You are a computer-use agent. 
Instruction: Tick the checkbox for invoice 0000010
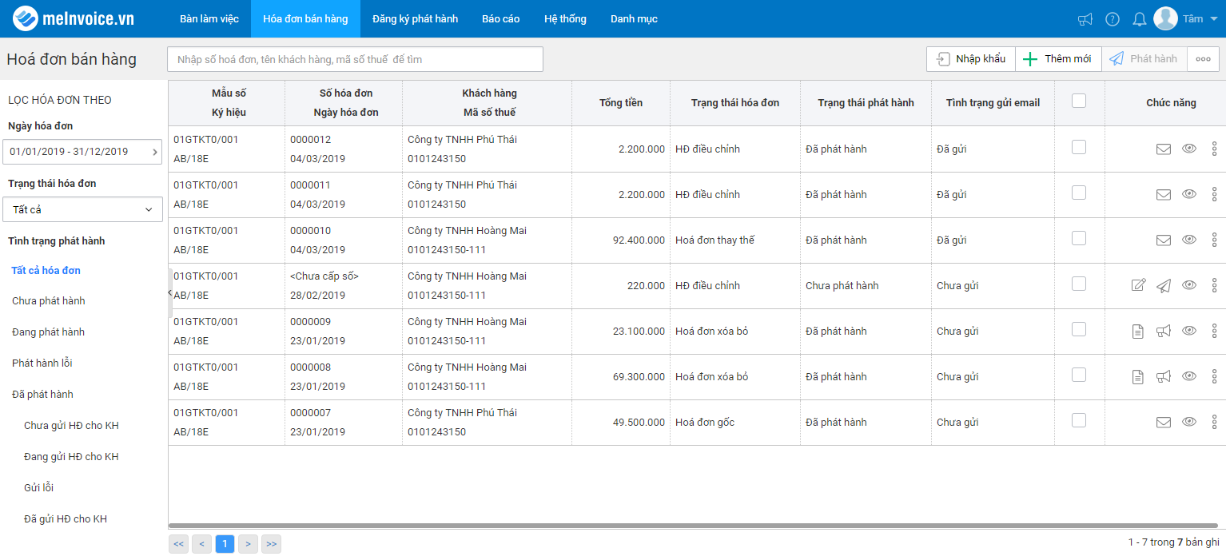tap(1079, 238)
